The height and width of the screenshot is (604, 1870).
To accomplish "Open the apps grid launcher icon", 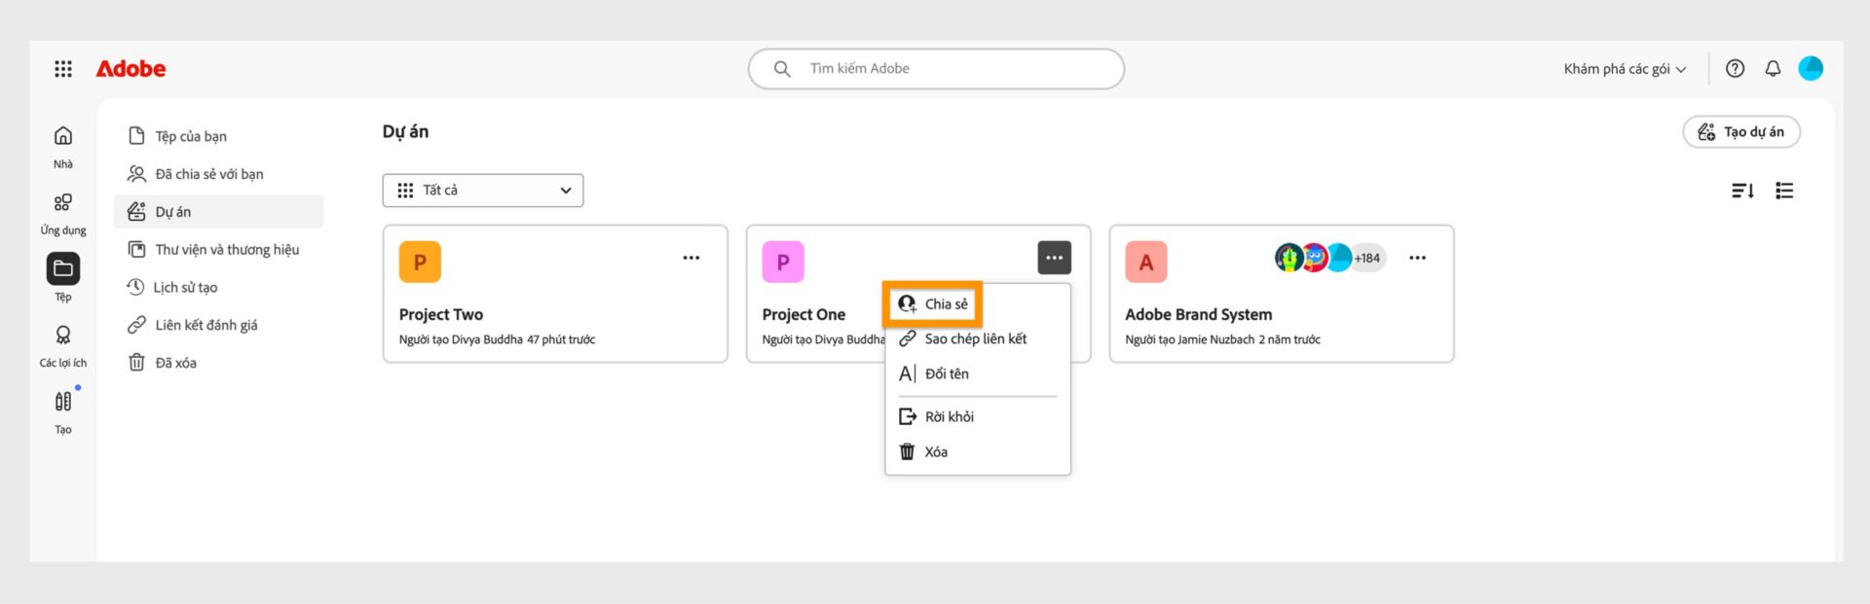I will point(63,69).
